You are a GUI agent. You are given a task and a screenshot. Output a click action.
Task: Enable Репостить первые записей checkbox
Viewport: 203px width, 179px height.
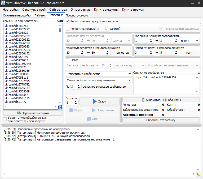68,29
